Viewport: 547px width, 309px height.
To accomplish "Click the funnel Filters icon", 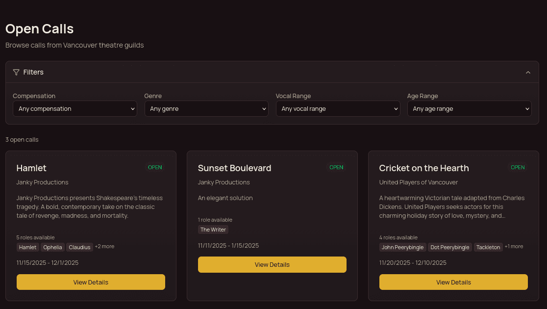I will [x=16, y=72].
